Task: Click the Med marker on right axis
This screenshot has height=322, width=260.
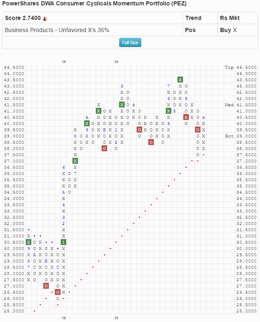Action: 229,105
